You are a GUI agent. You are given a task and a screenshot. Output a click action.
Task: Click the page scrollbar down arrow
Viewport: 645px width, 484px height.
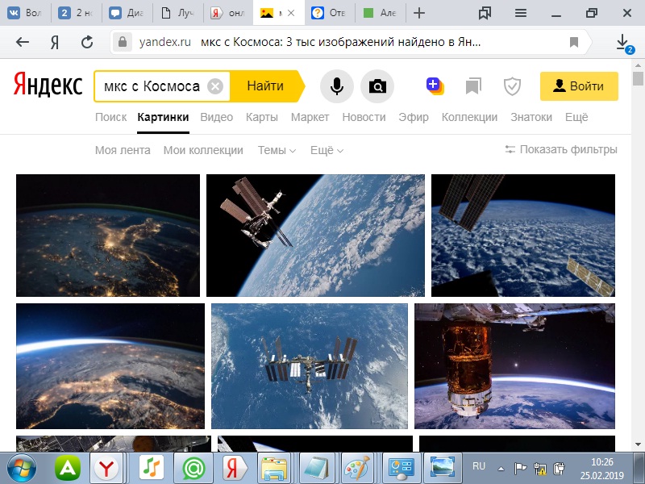tap(638, 445)
